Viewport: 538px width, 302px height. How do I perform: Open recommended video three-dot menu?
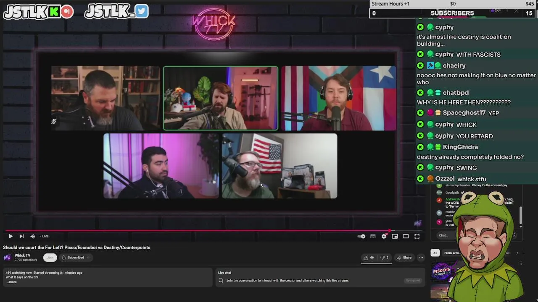521,263
